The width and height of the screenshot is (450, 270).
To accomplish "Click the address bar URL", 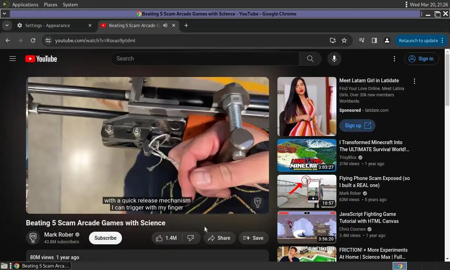I will [95, 40].
